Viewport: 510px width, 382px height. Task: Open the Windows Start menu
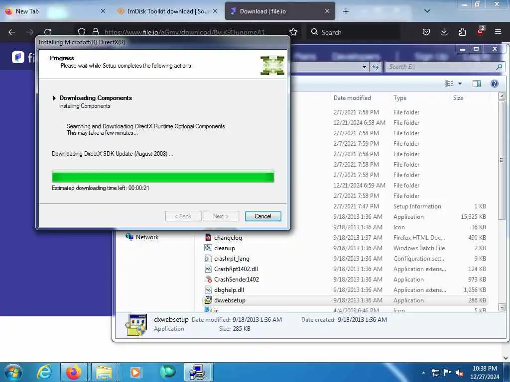[13, 372]
